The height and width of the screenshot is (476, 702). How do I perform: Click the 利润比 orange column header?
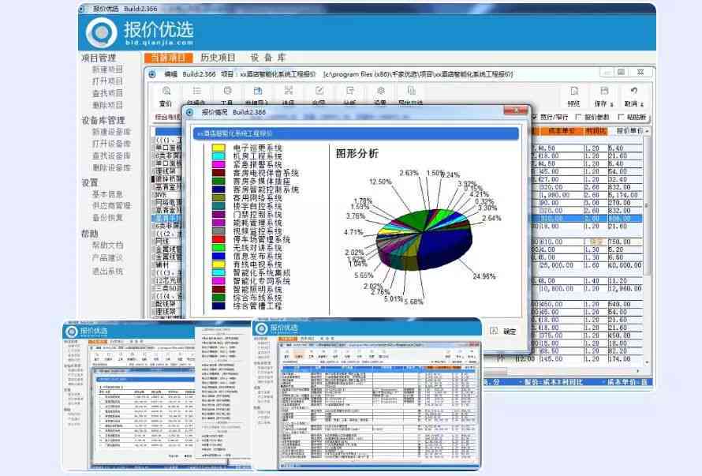(x=596, y=131)
